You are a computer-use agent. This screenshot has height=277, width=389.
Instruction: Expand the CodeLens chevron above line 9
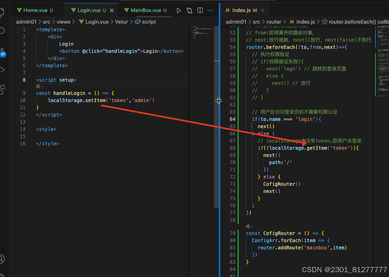pos(42,86)
